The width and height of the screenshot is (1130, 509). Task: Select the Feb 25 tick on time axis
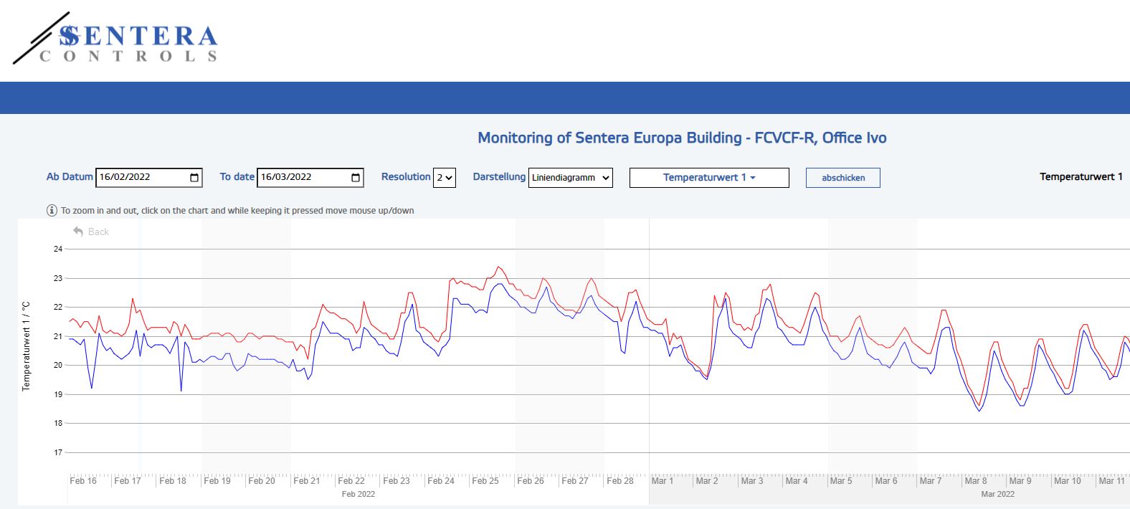(485, 481)
